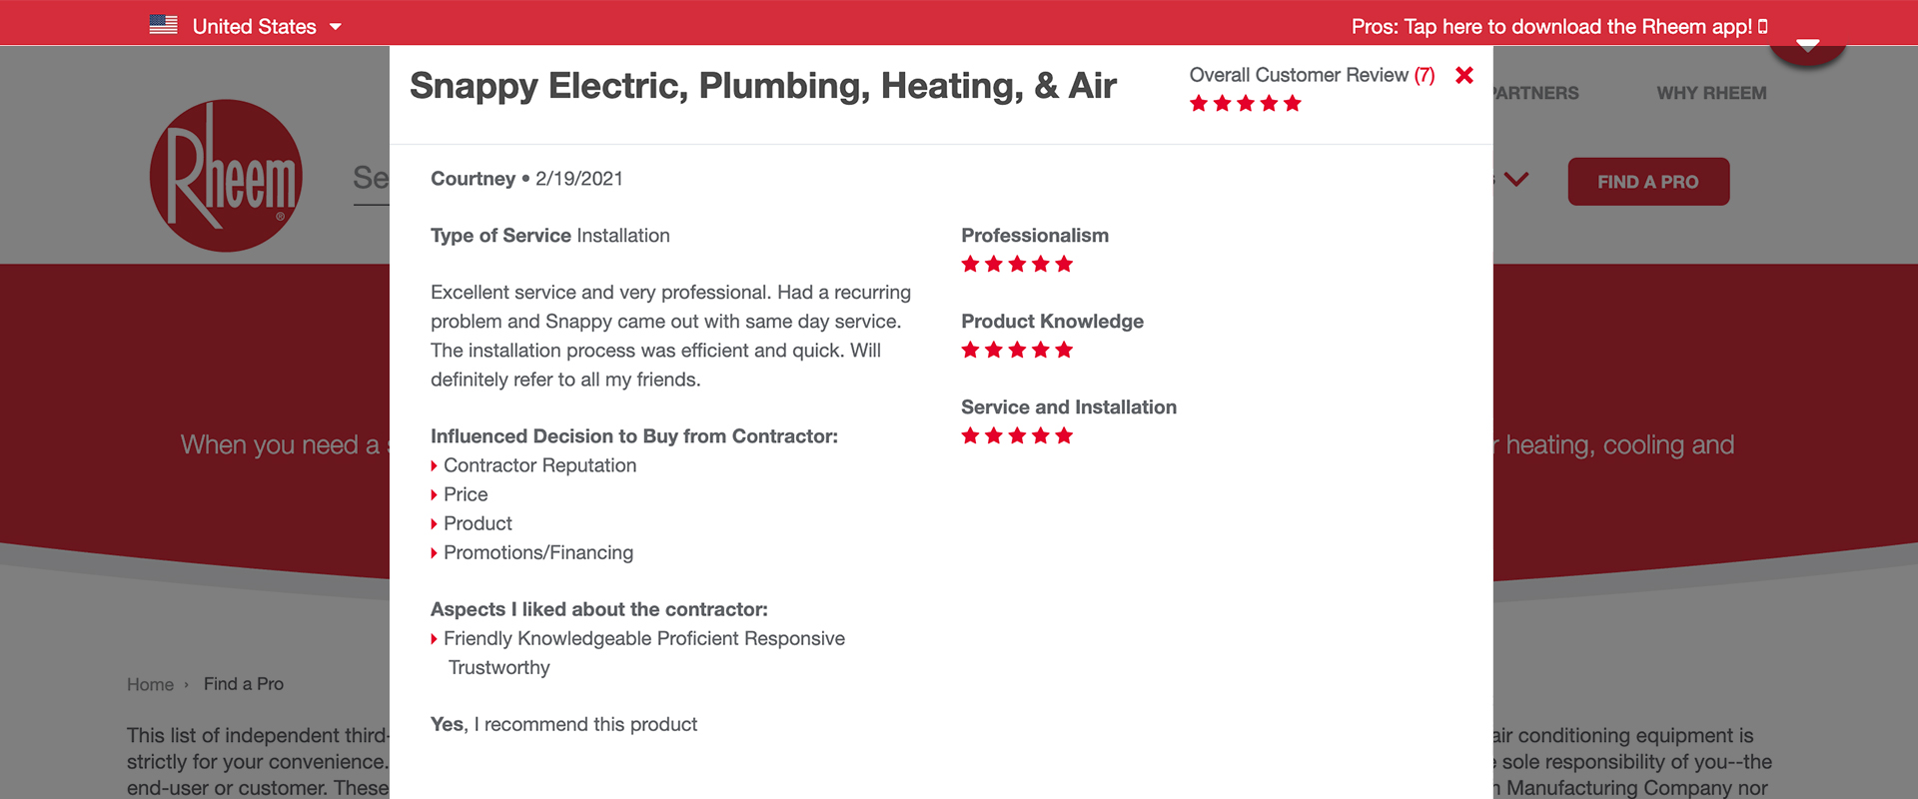Viewport: 1918px width, 799px height.
Task: Click the arrow bullet next to Promotions/Financing
Action: click(x=434, y=552)
